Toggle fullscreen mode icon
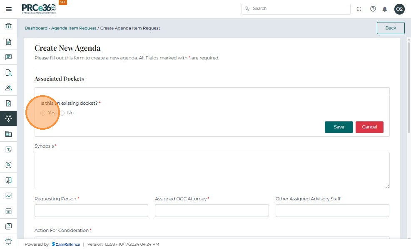 click(359, 9)
